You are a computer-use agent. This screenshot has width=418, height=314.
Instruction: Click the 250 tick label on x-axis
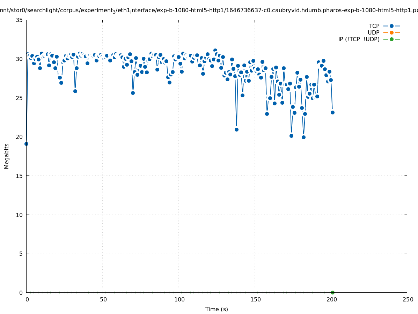pos(408,299)
